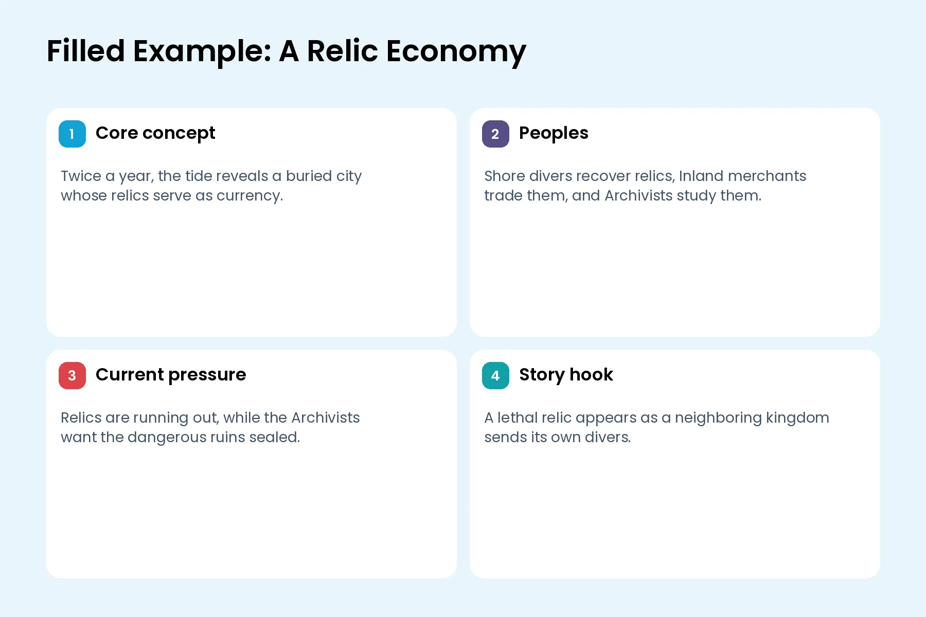
Task: Click the text about Shore divers recovering relics
Action: point(645,186)
